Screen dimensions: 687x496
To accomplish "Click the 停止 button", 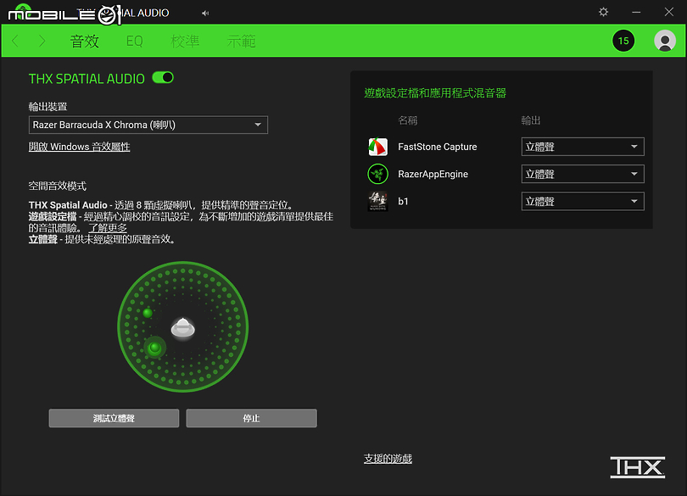I will coord(252,418).
